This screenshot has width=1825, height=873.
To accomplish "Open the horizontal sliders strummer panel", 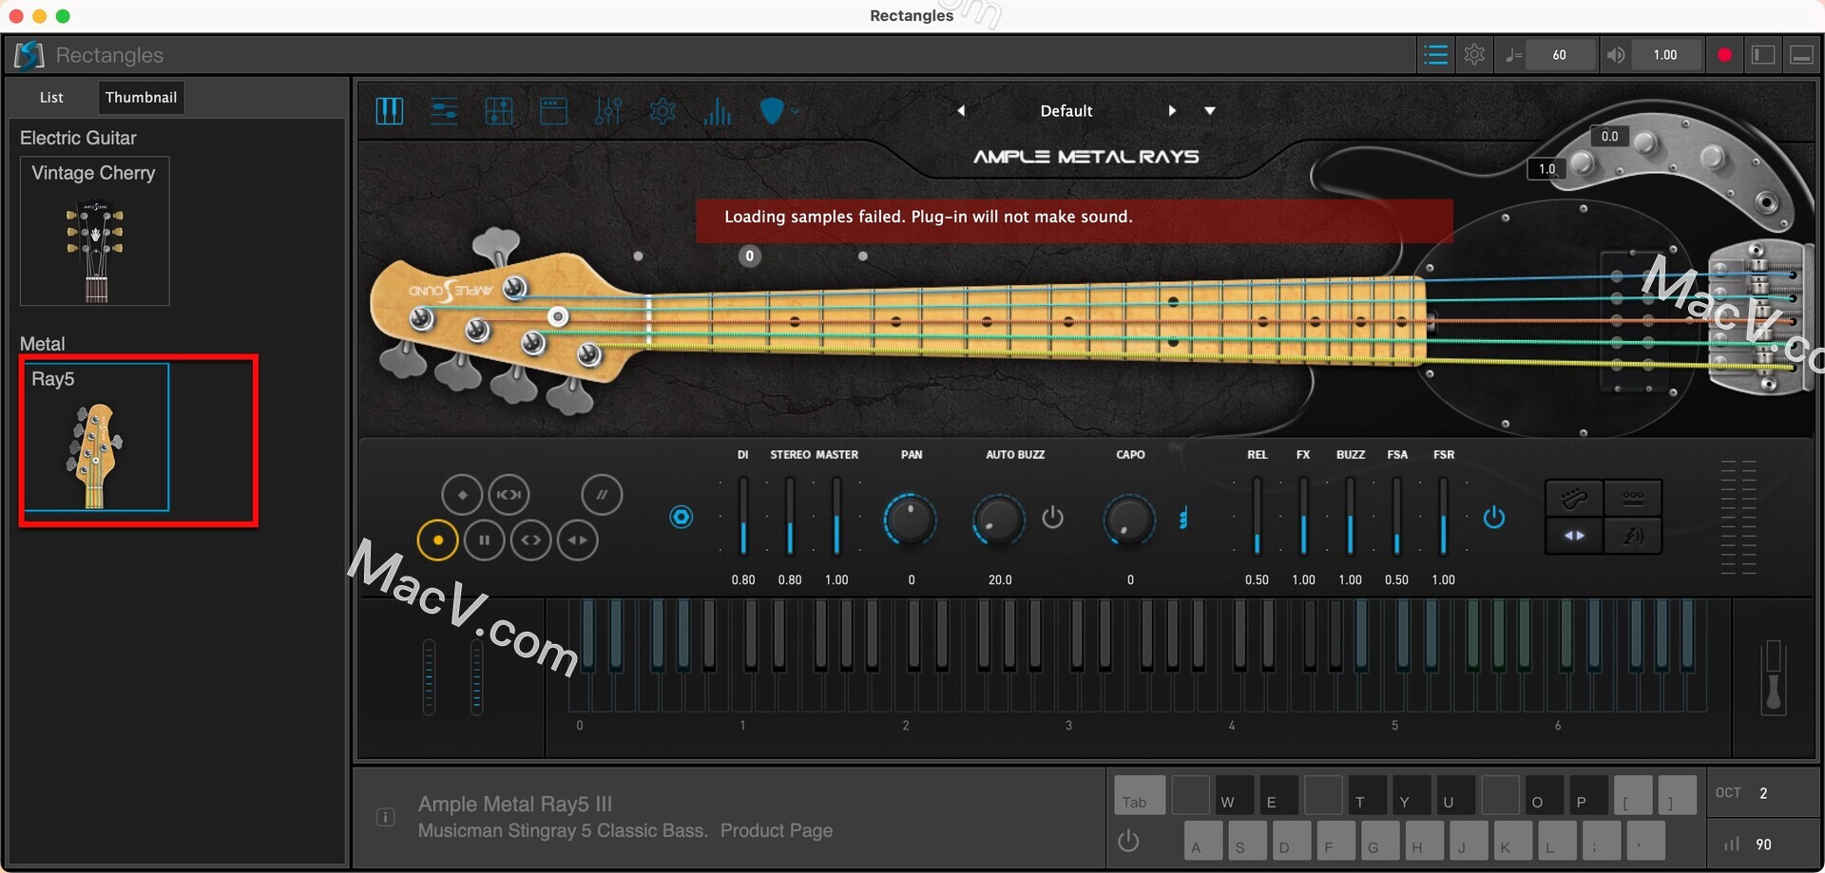I will click(444, 111).
